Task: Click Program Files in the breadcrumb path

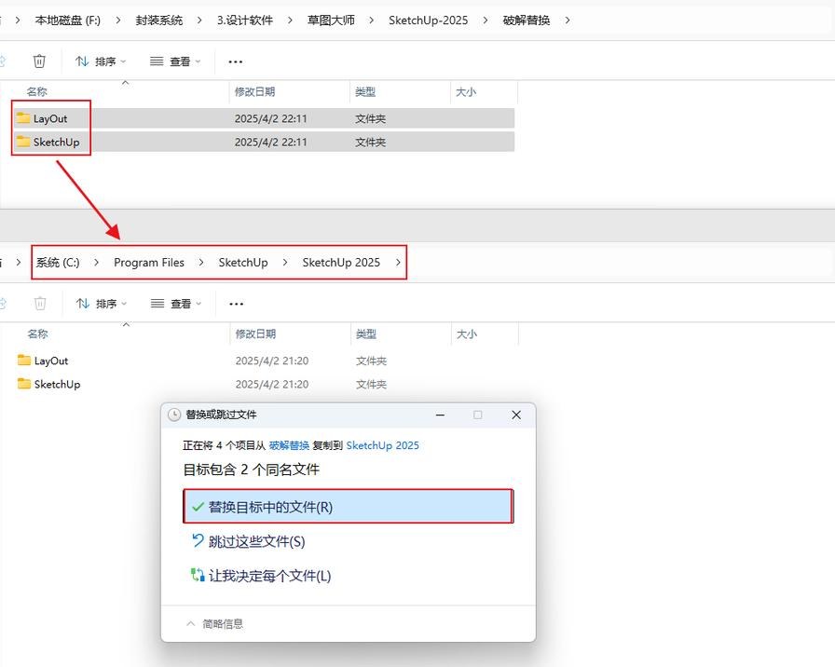Action: tap(149, 263)
